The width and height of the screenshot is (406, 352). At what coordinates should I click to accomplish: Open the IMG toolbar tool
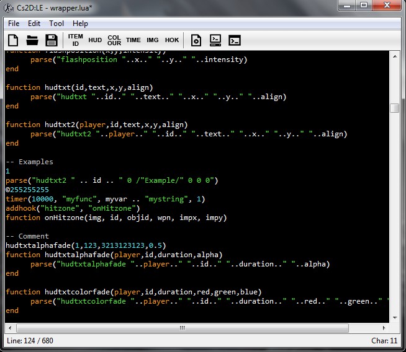pos(153,40)
